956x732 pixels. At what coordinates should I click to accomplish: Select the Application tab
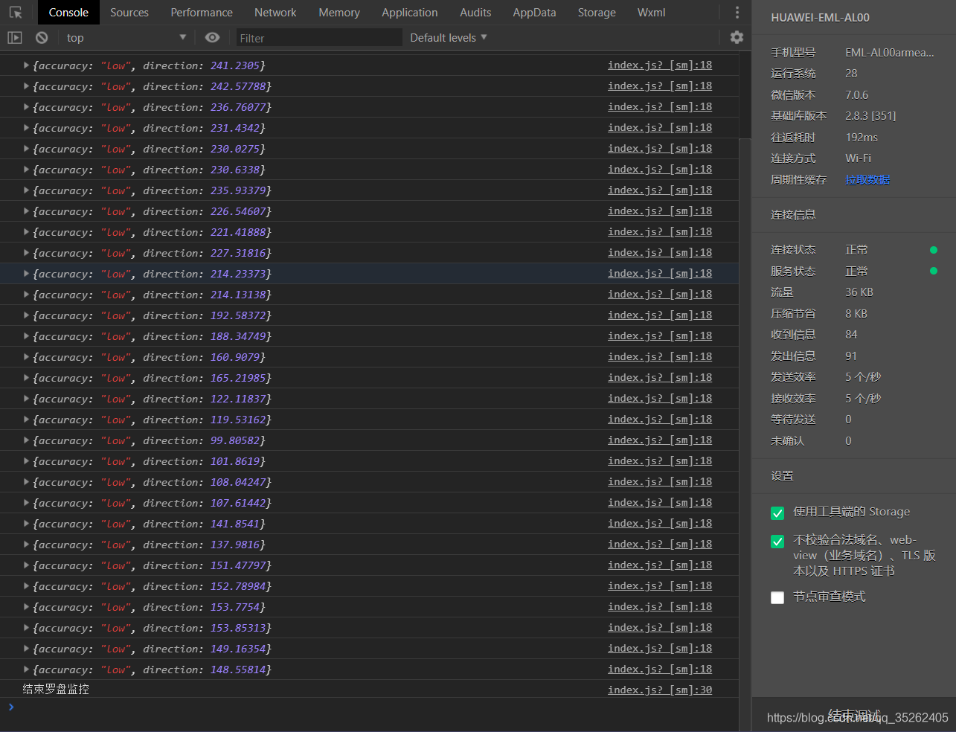410,13
